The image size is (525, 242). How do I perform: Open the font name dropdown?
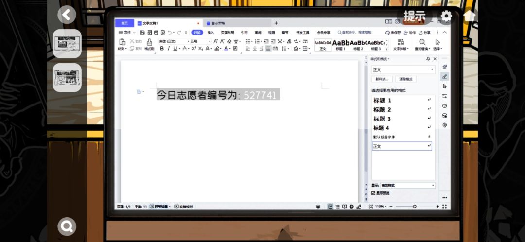[188, 41]
